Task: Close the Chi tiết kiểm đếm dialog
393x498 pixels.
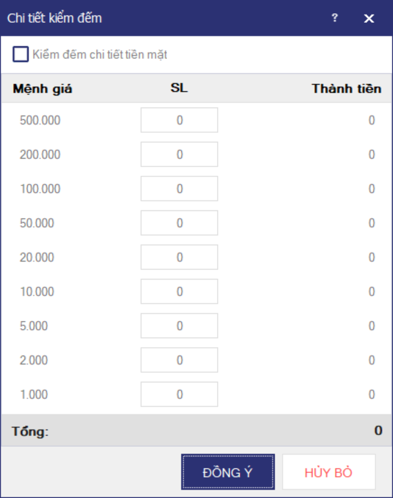Action: coord(369,19)
